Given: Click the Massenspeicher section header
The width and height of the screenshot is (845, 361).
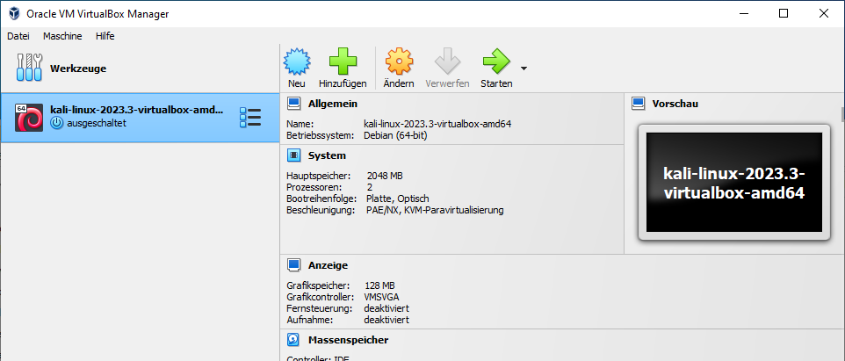Looking at the screenshot, I should (x=348, y=339).
